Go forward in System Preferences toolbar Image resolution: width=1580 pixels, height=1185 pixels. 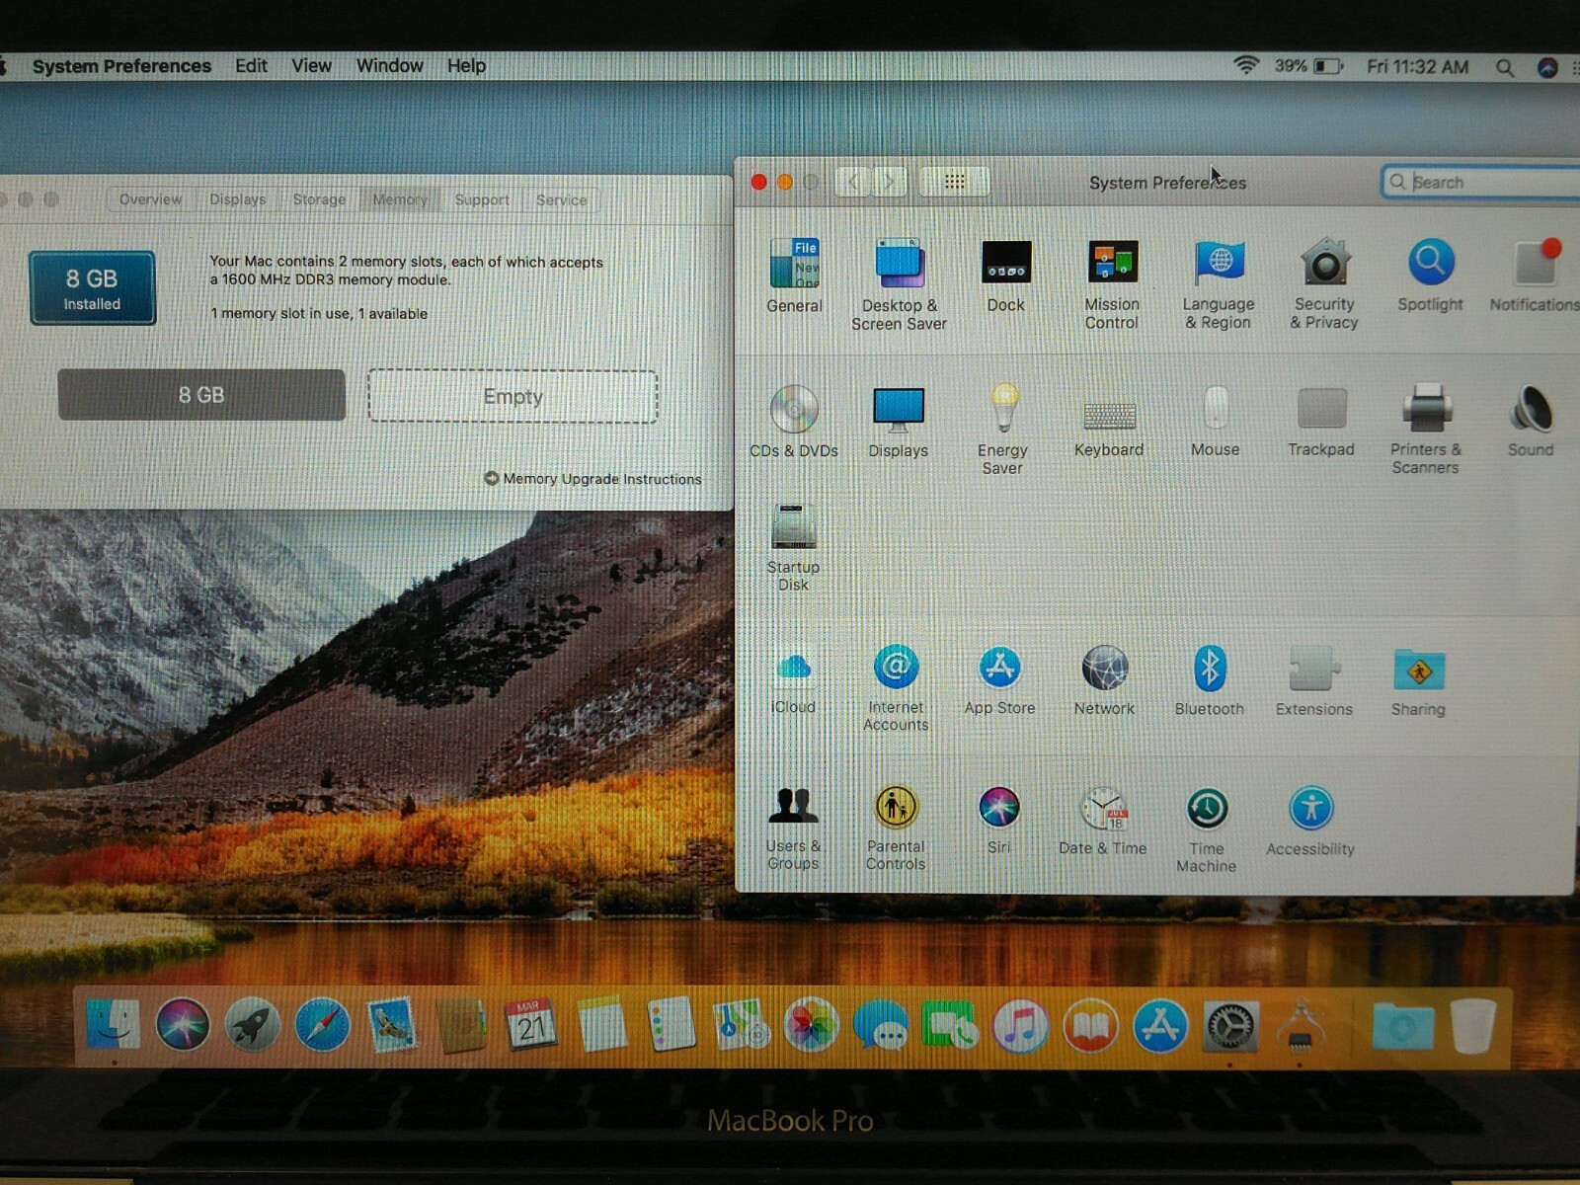point(889,182)
